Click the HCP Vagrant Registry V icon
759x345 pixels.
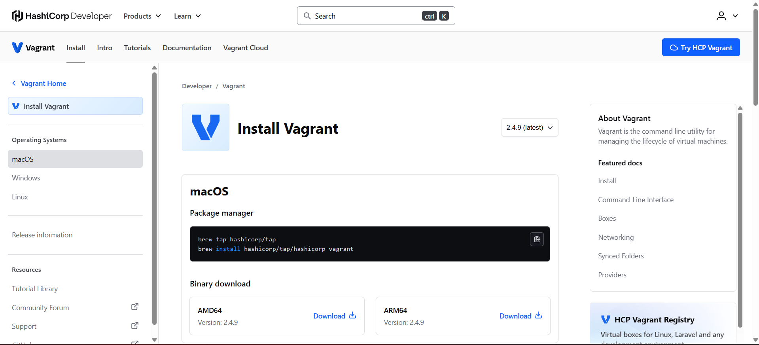[606, 319]
